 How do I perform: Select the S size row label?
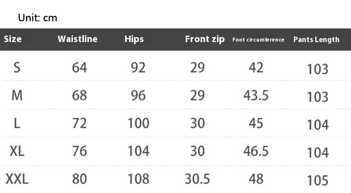point(17,67)
